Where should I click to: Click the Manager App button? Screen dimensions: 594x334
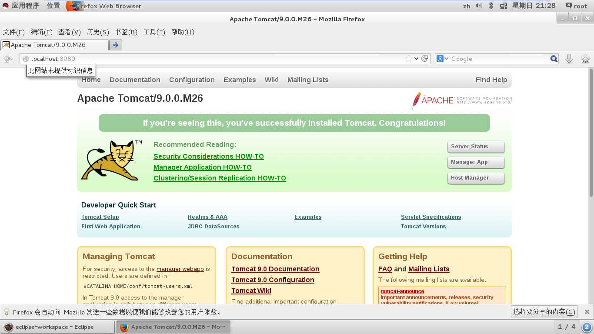coord(476,162)
